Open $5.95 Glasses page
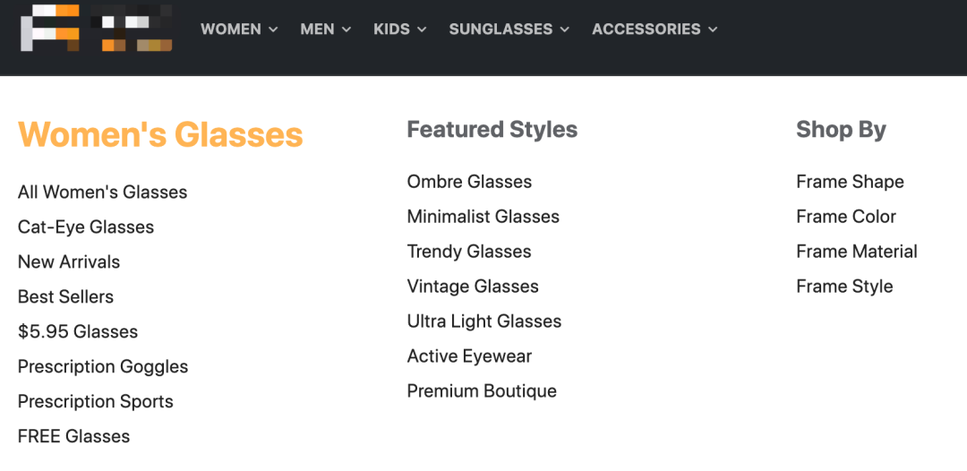Screen dimensions: 967x471 [78, 332]
